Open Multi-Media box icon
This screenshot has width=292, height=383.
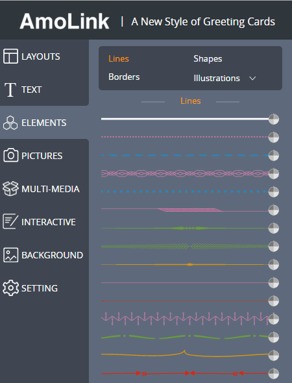(x=10, y=188)
